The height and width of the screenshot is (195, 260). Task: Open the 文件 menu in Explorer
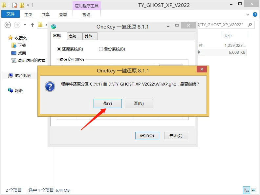(x=11, y=14)
